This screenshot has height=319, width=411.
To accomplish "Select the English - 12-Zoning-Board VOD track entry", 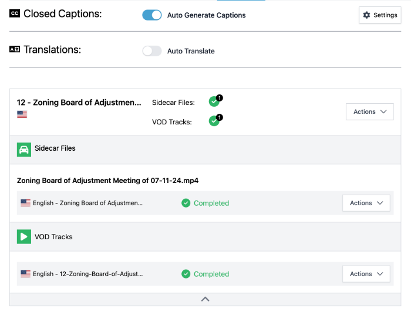I will [x=87, y=274].
